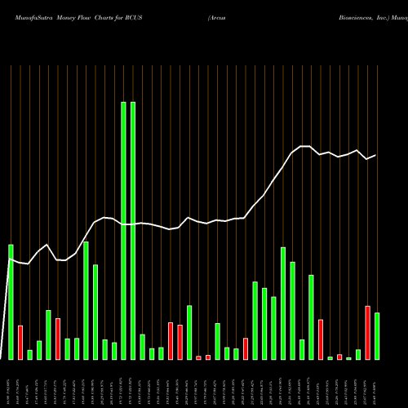Select the red bar next to the rightmost bar
408x408 pixels.
pos(367,333)
